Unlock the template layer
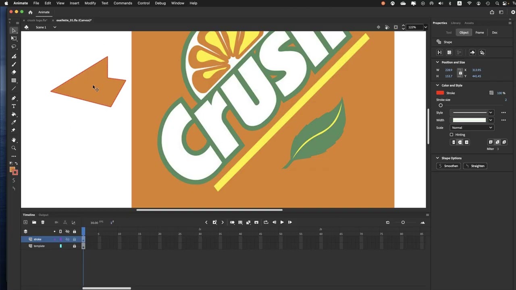 (x=74, y=246)
